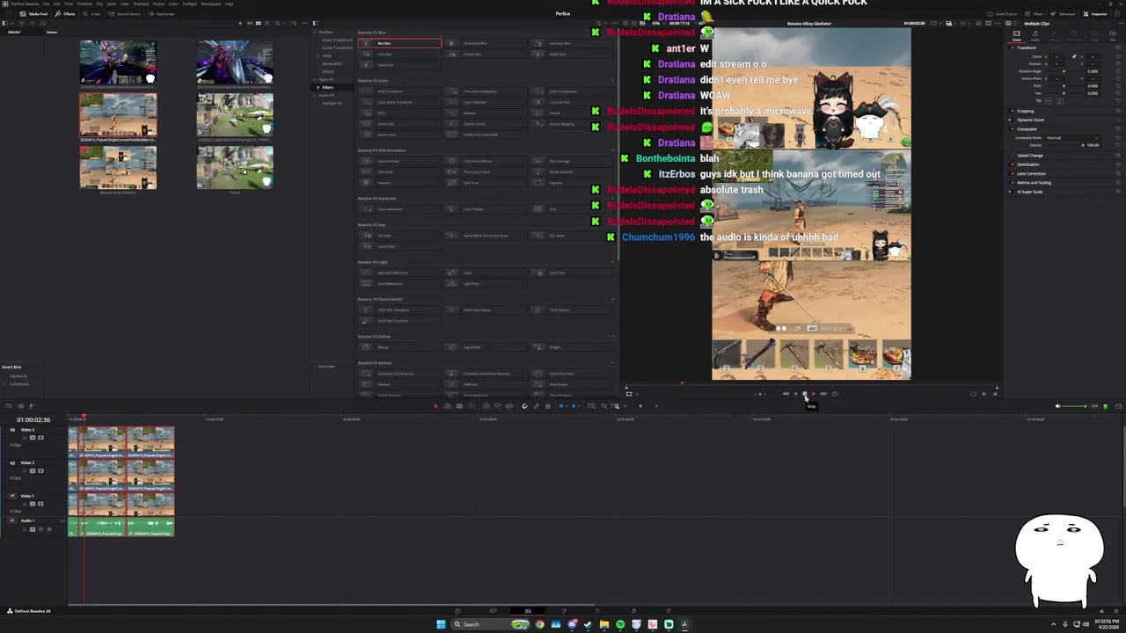
Task: Expand the Retime and Scaling section
Action: 1034,183
